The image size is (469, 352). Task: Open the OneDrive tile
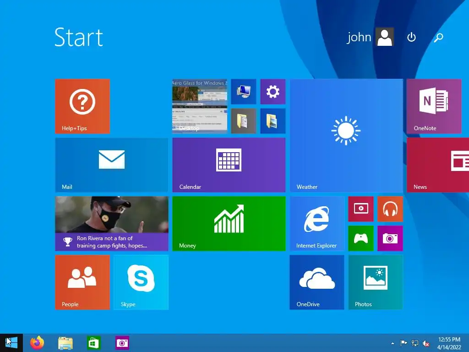(x=317, y=282)
